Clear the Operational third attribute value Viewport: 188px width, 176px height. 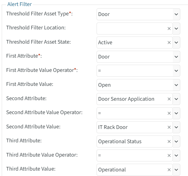[x=169, y=170]
